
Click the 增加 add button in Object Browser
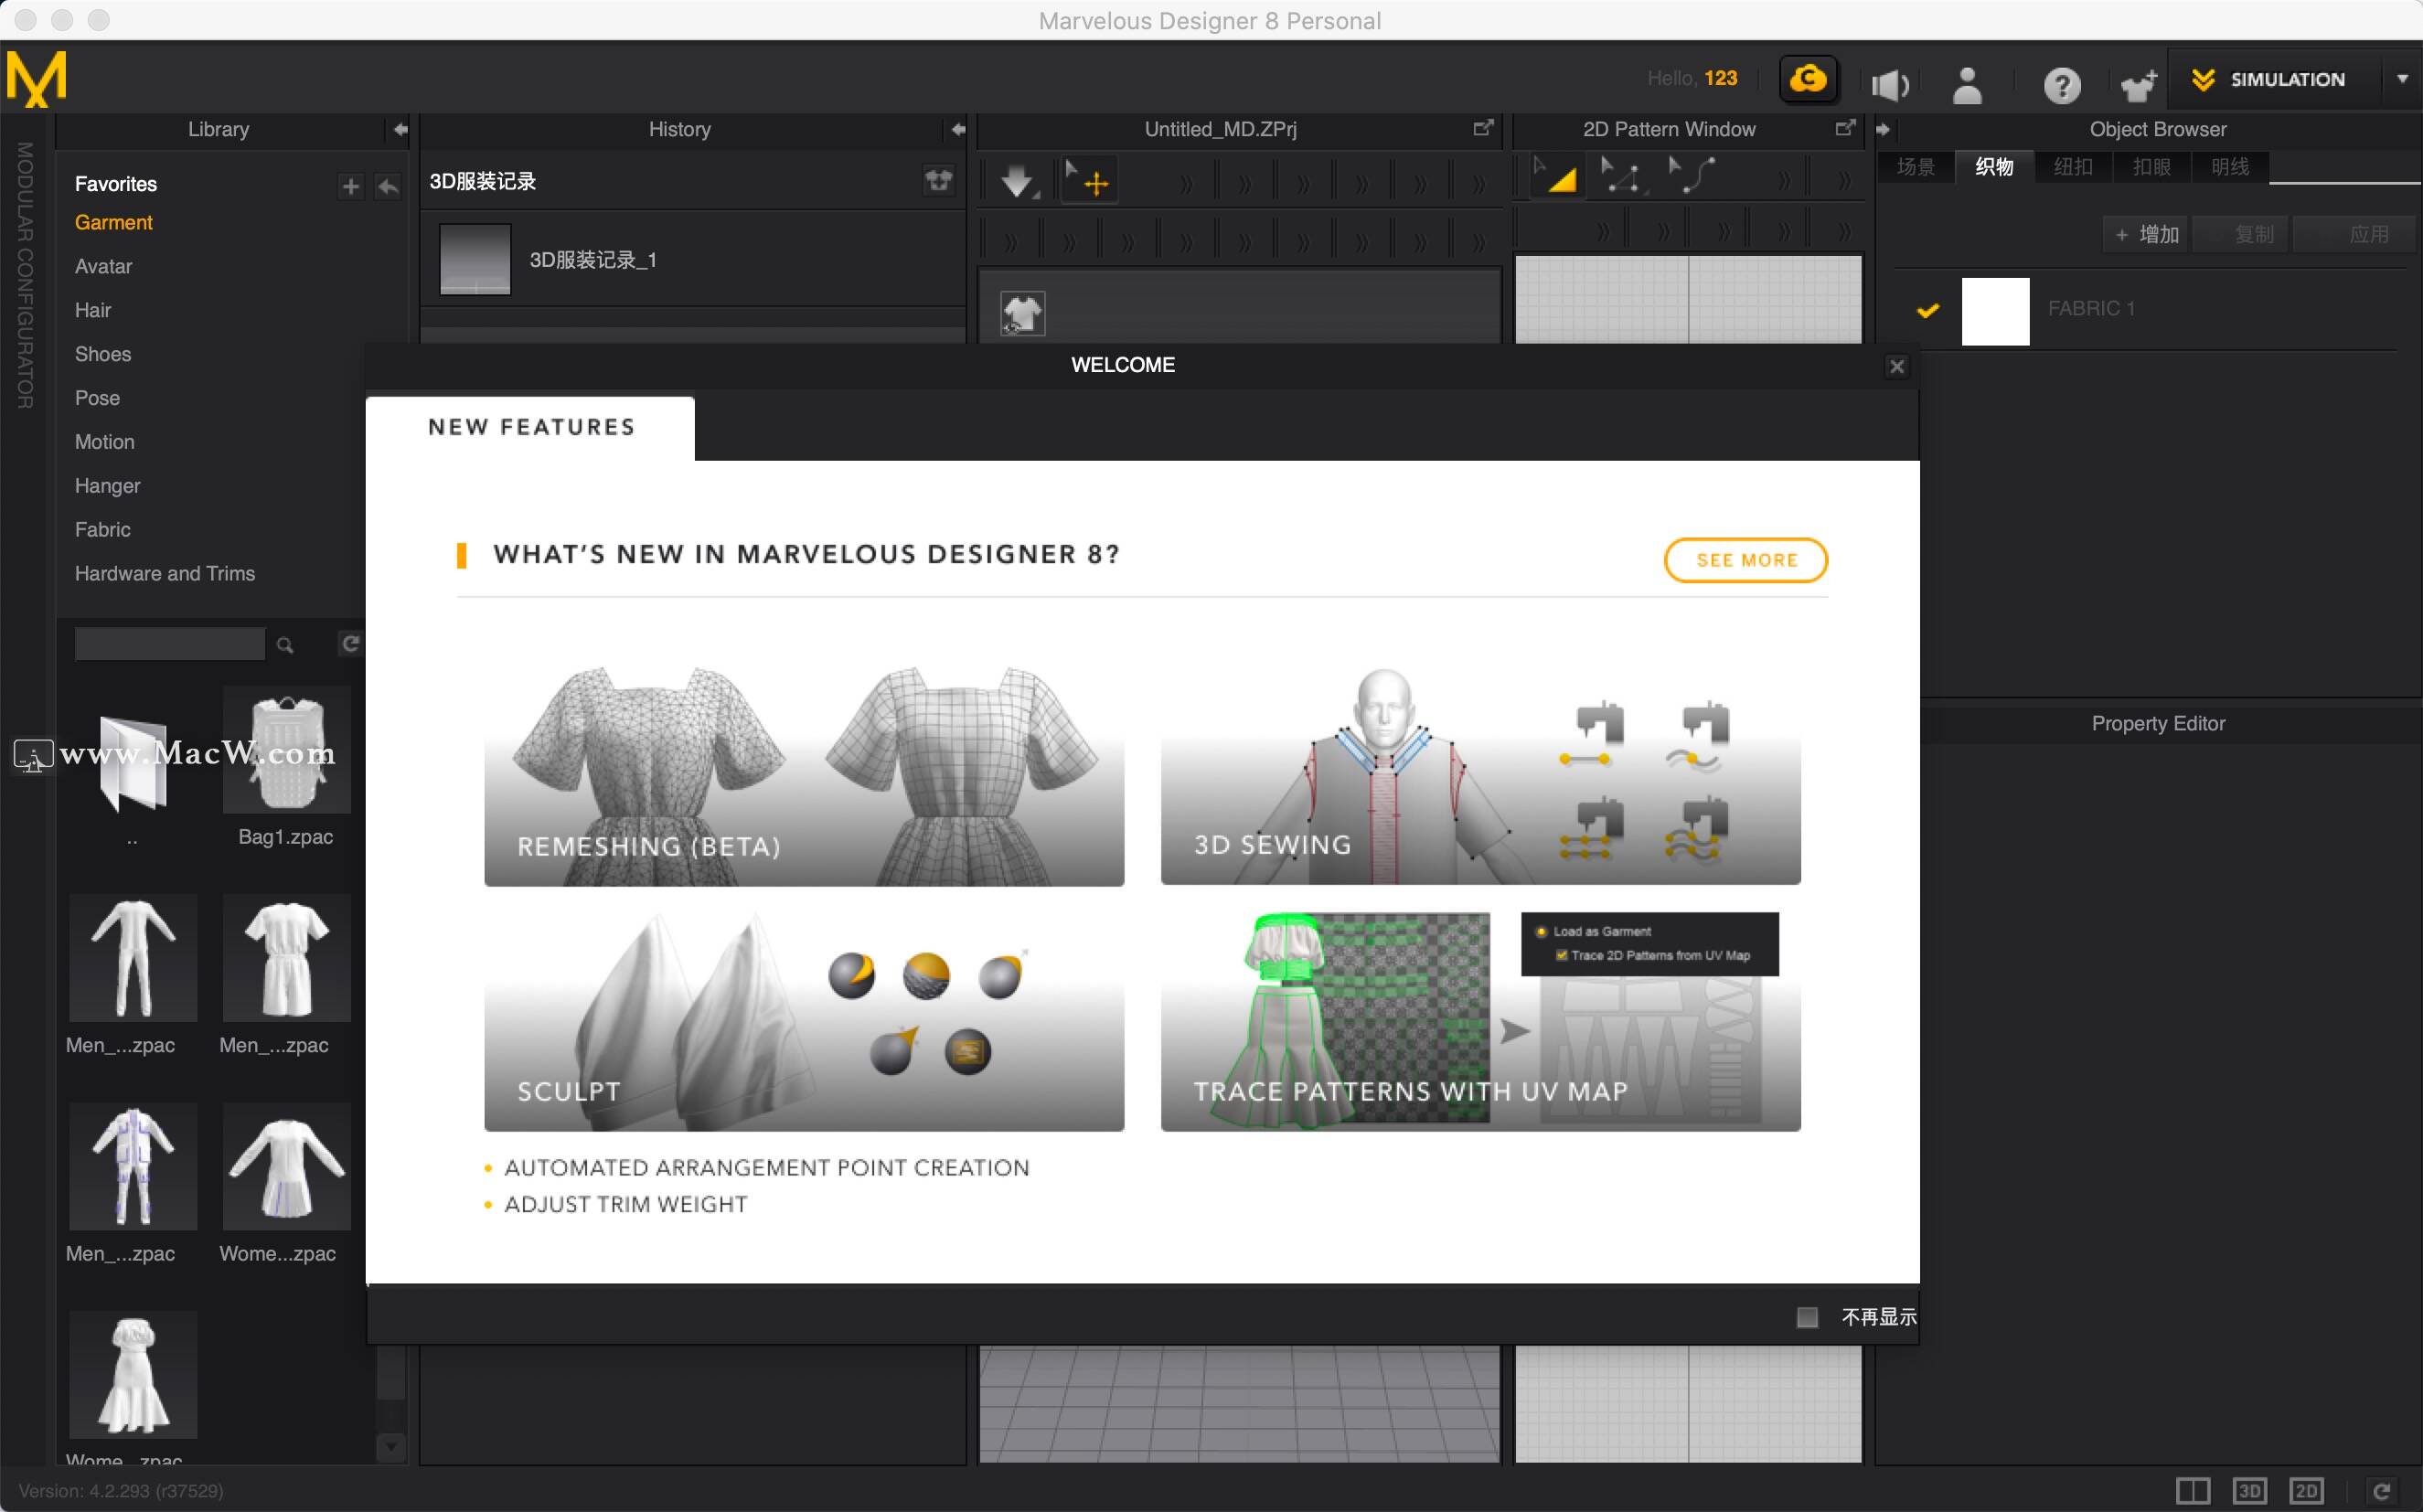[2146, 231]
